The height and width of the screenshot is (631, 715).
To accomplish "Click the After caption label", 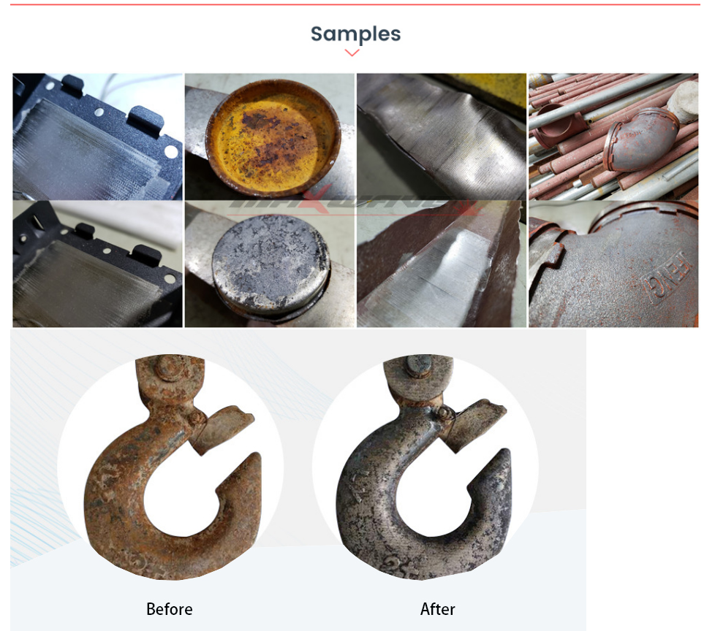I will 438,609.
